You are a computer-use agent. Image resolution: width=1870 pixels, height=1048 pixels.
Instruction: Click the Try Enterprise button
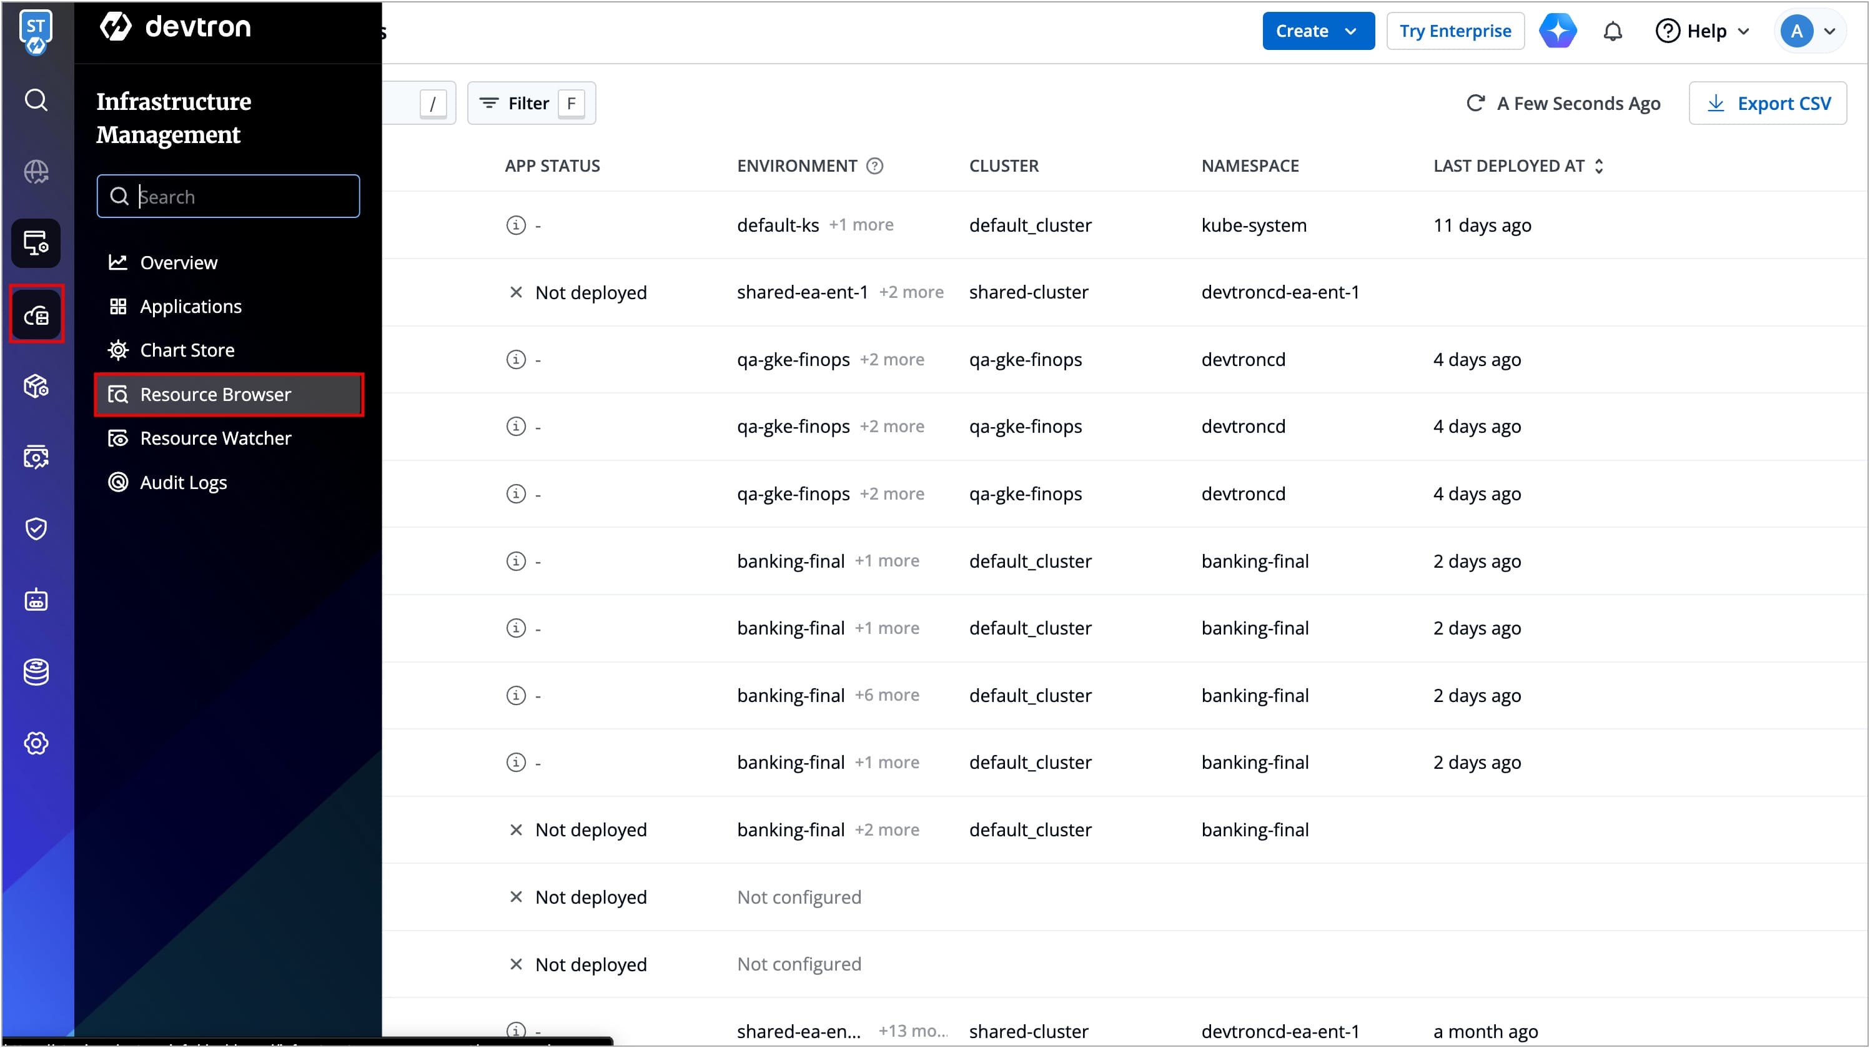[x=1455, y=31]
